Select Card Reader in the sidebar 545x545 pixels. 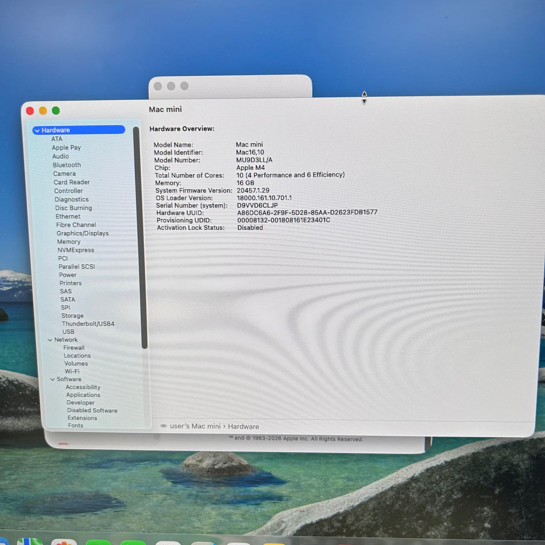point(72,182)
